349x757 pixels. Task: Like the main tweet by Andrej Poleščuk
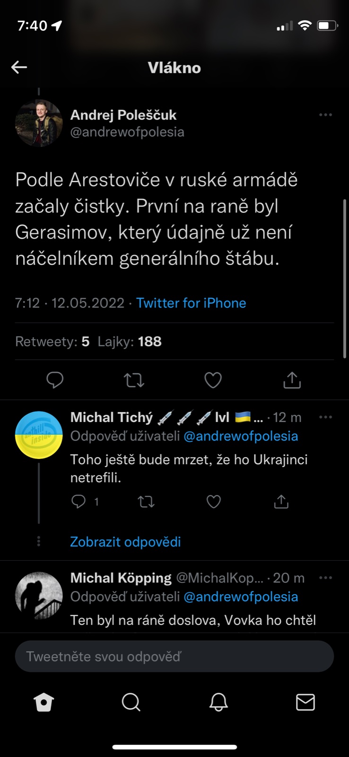pyautogui.click(x=213, y=380)
